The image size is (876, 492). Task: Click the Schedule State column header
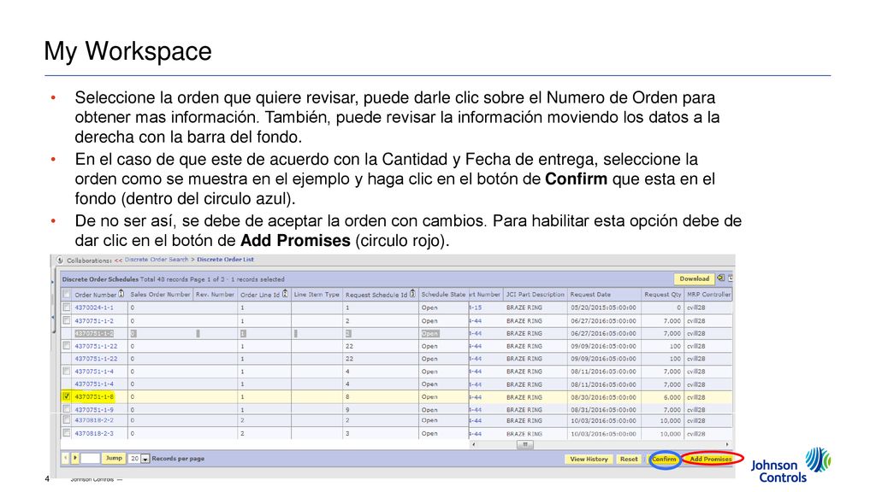[x=443, y=294]
